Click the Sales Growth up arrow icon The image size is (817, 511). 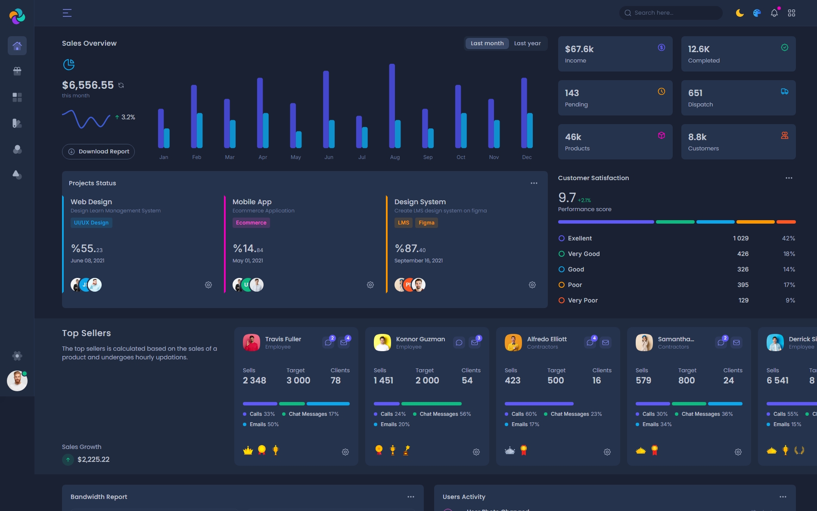coord(68,460)
